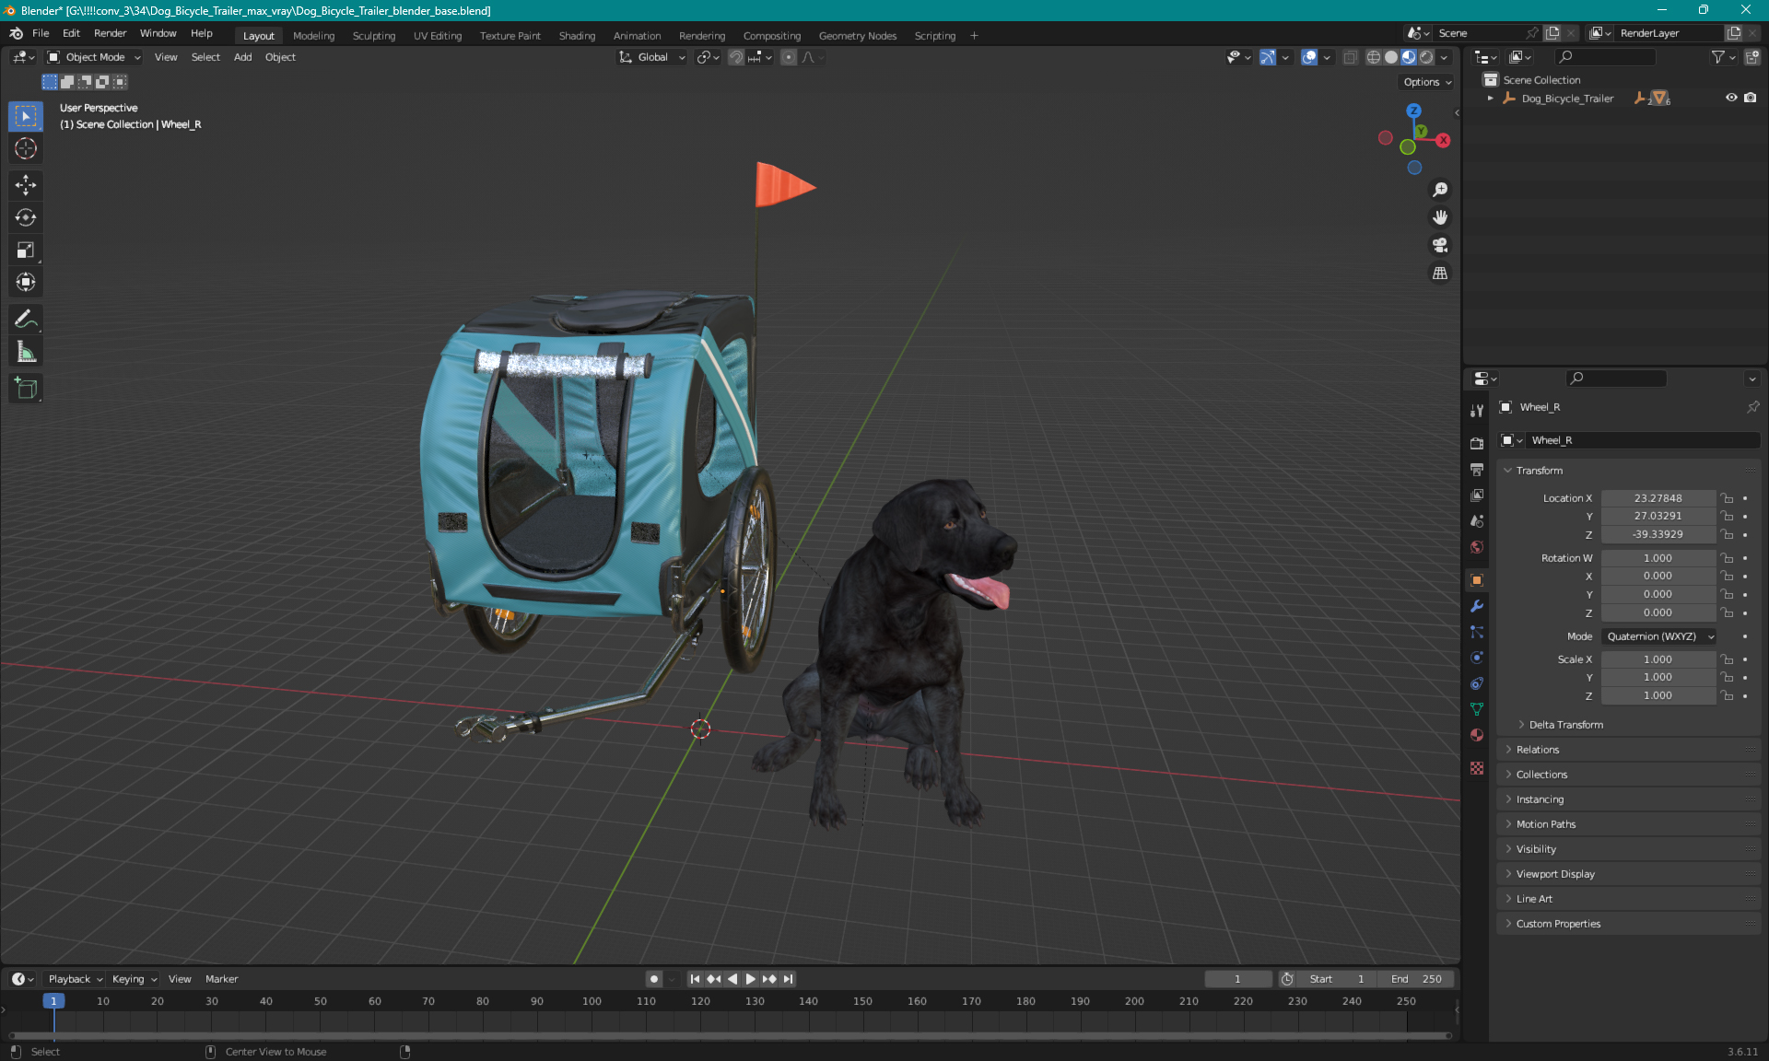Image resolution: width=1769 pixels, height=1061 pixels.
Task: Open the Modifiers wrench tab
Action: pyautogui.click(x=1477, y=606)
